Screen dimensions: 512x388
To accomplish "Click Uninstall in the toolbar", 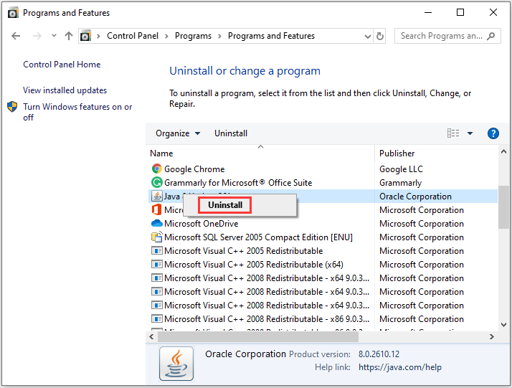I will pos(231,133).
